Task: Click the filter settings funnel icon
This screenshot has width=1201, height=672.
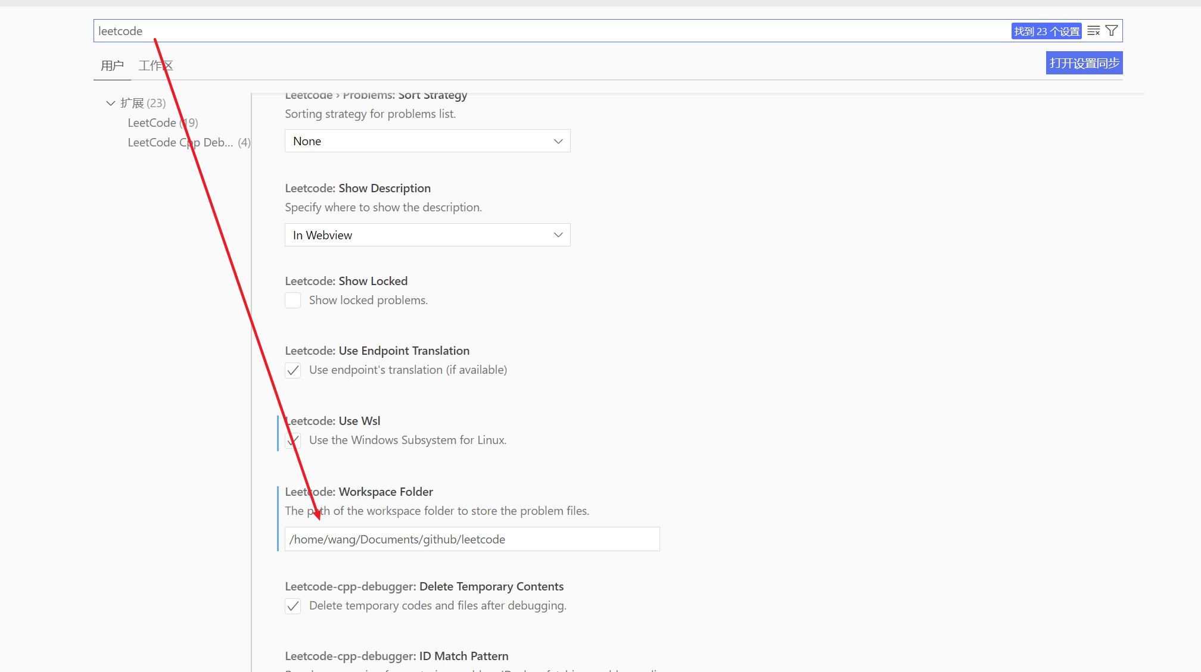Action: coord(1112,31)
